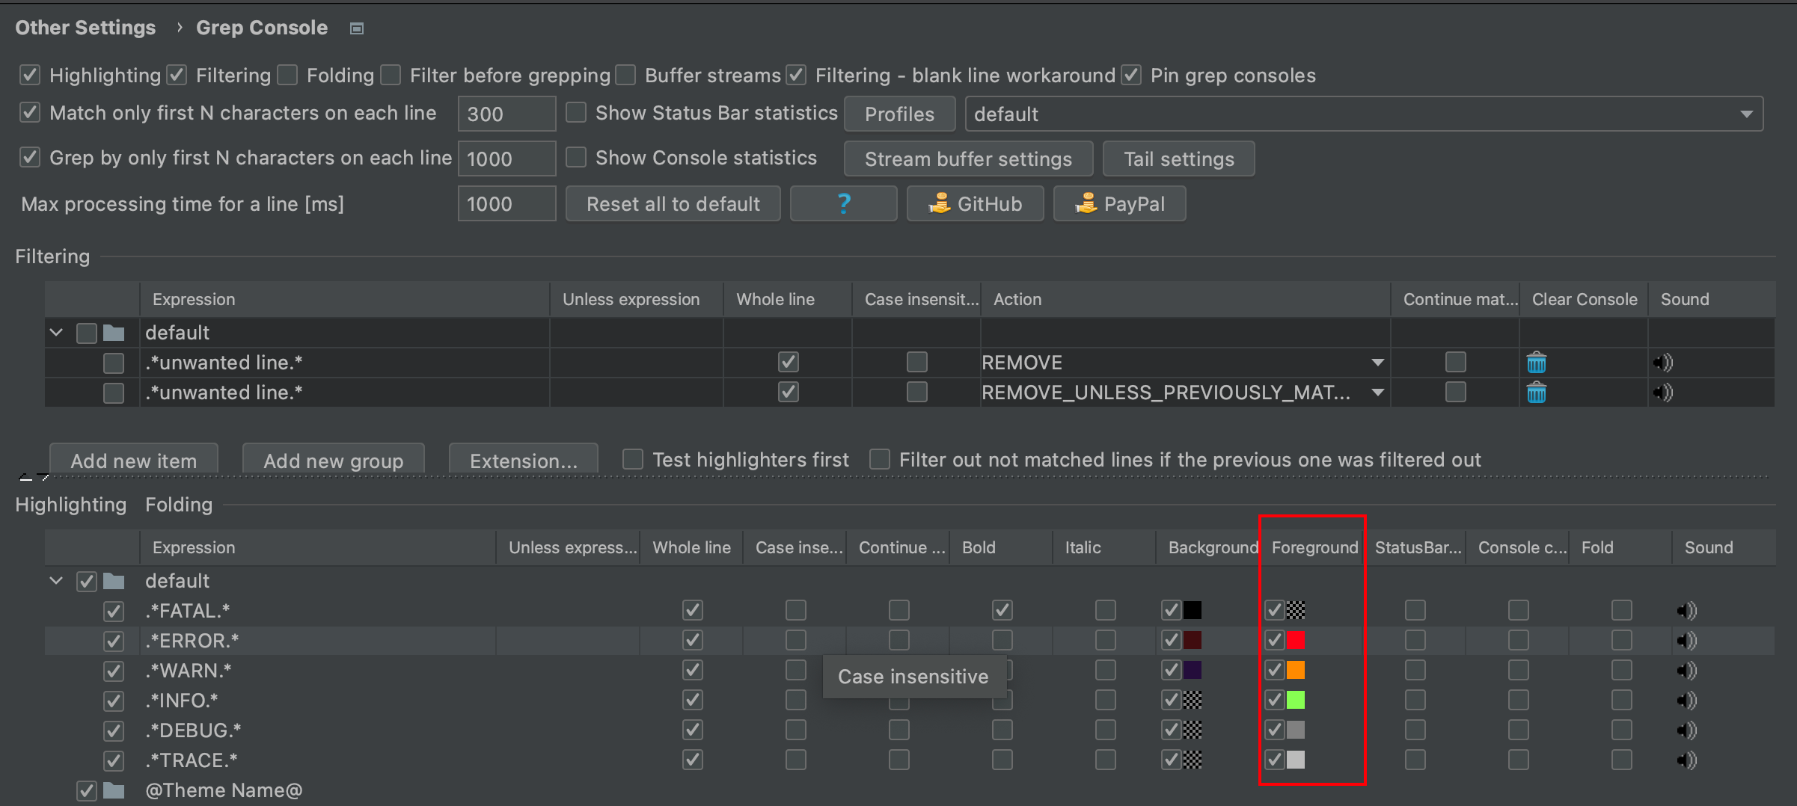Open the REMOVE action dropdown

(x=1377, y=363)
